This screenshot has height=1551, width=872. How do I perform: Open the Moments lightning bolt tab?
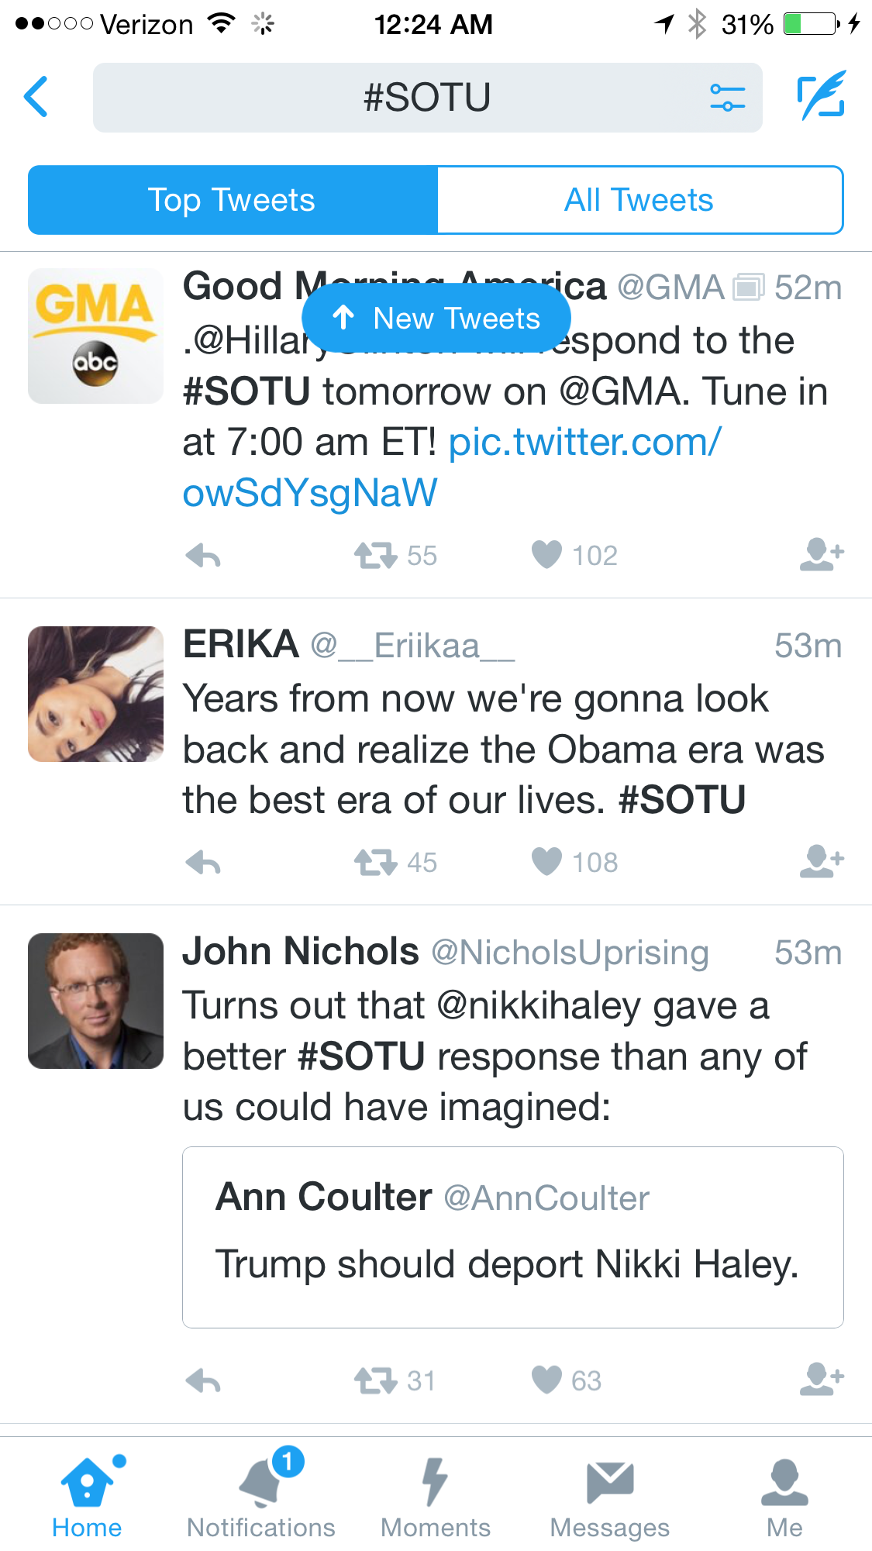435,1495
